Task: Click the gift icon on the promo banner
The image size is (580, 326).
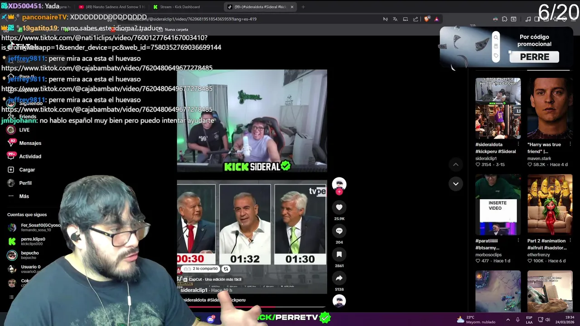Action: pos(496,47)
